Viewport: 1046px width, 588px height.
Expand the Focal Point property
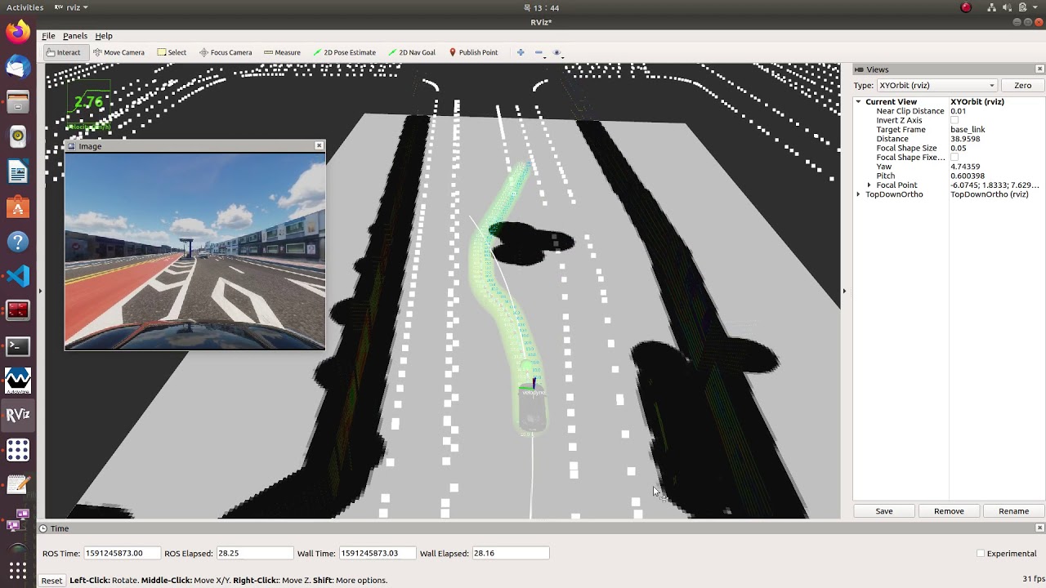point(869,185)
